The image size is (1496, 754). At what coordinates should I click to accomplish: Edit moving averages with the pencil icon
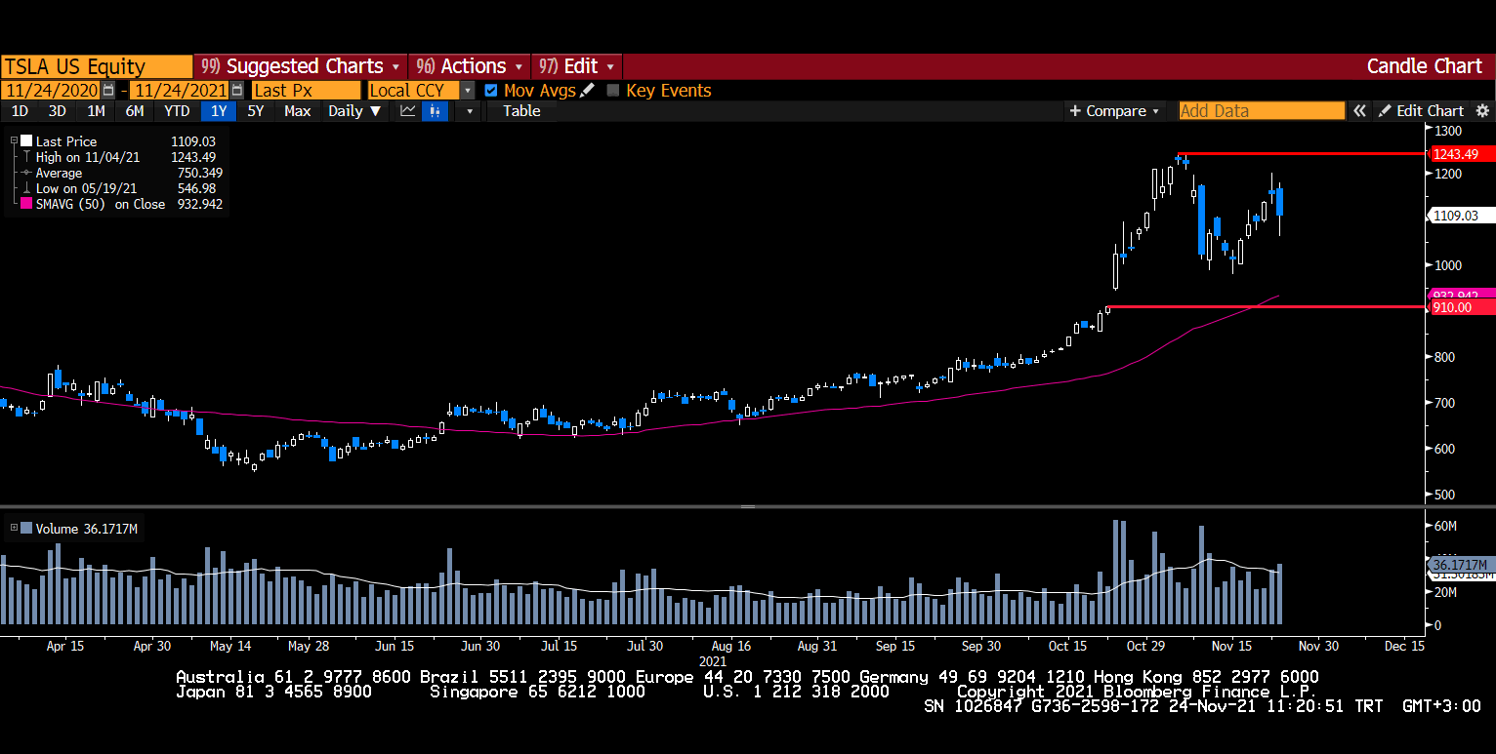point(587,90)
